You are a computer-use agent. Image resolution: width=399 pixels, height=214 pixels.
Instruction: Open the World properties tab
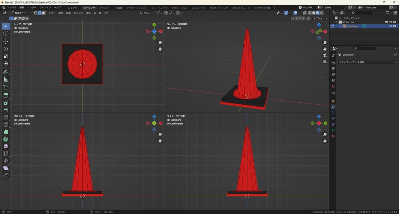click(333, 86)
